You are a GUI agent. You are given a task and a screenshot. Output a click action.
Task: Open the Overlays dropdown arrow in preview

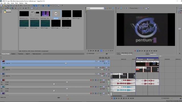coord(143,8)
